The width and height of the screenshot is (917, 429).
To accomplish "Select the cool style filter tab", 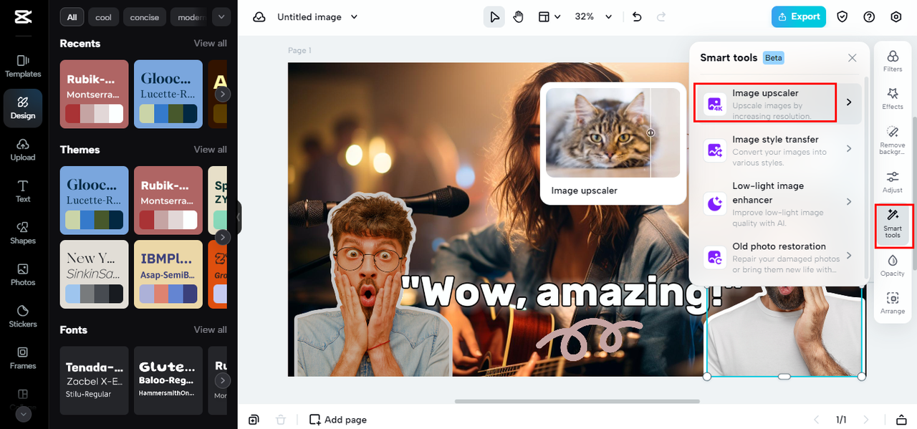I will 104,17.
